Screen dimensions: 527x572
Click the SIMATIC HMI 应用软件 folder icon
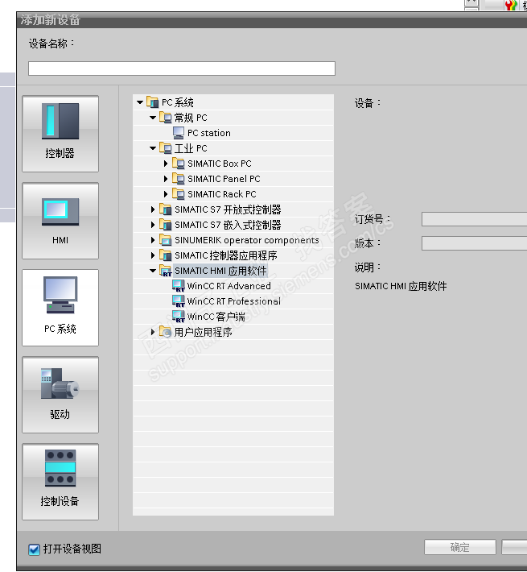click(x=166, y=271)
